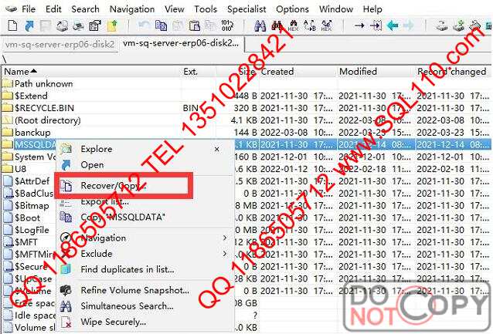This screenshot has height=334, width=493.
Task: Click the Go To Offset arrow icon
Action: coord(359,26)
